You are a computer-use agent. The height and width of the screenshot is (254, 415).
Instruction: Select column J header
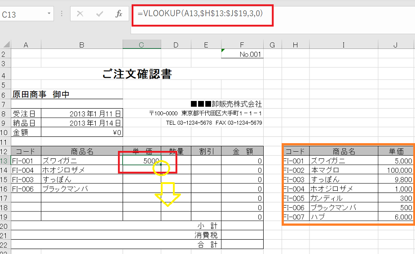395,45
